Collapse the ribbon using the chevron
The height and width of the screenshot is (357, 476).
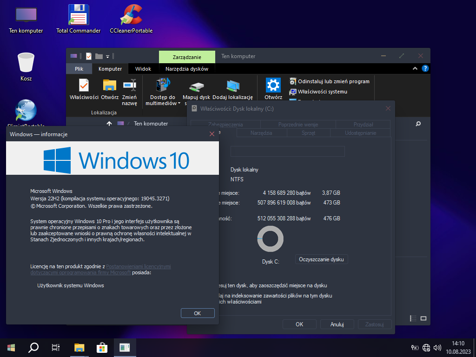tap(415, 68)
